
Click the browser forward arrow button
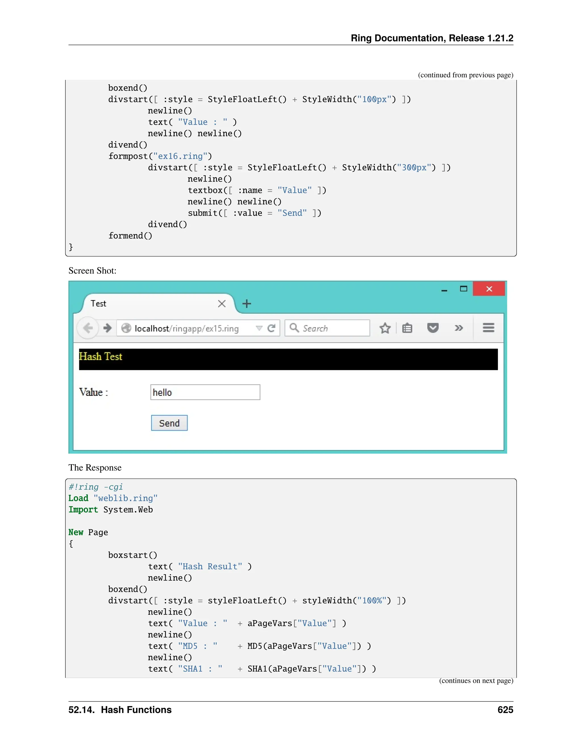[x=108, y=328]
